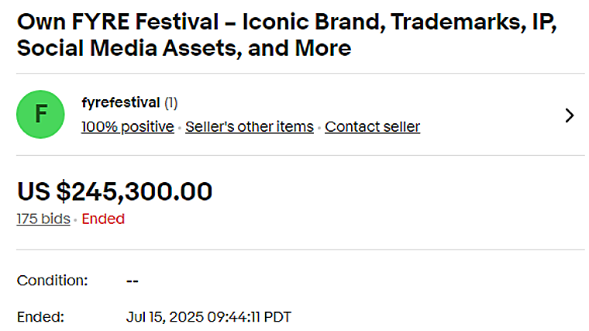Viewport: 589px width, 331px height.
Task: View Seller's other items
Action: [250, 126]
